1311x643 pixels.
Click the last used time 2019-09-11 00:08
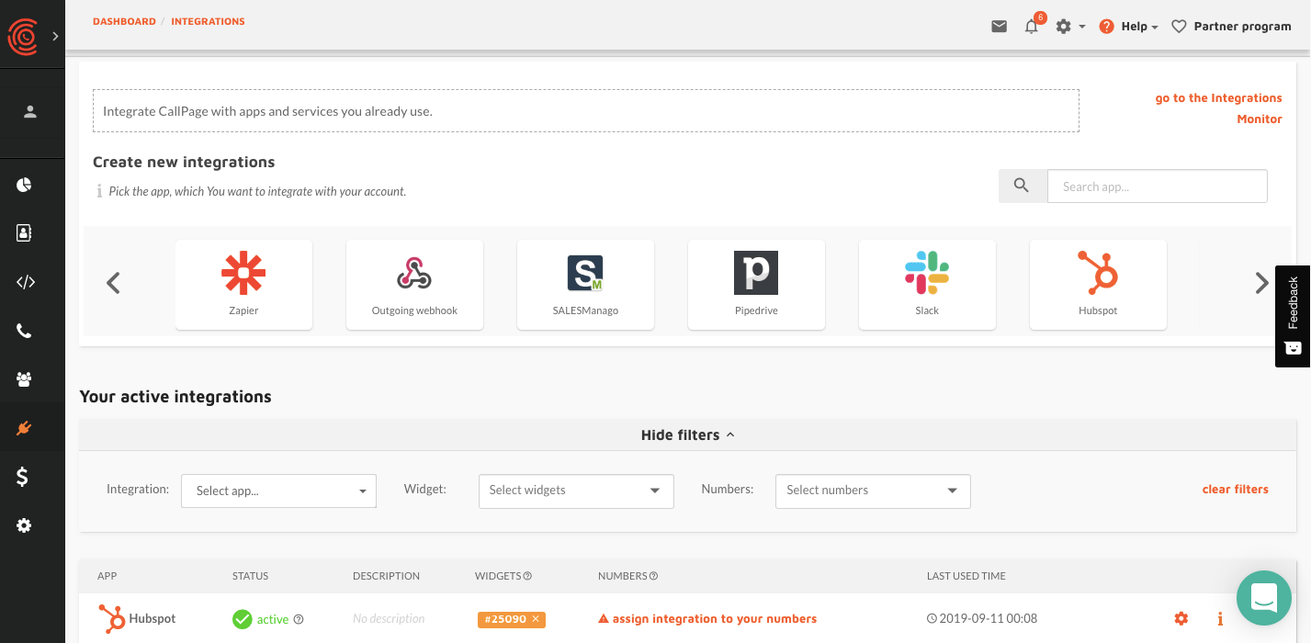pos(981,619)
